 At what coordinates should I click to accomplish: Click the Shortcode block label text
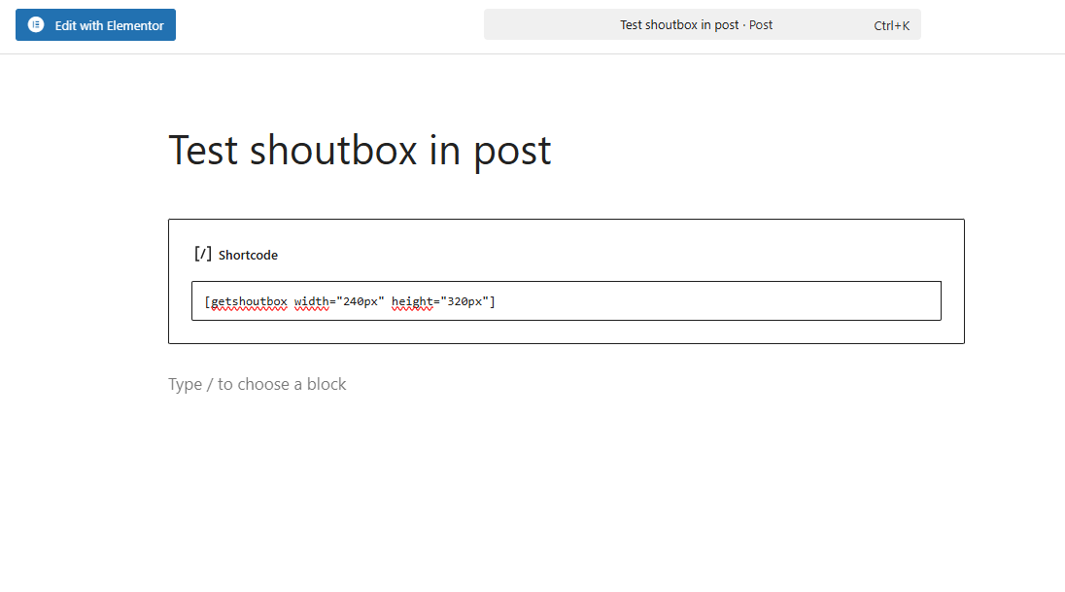247,255
